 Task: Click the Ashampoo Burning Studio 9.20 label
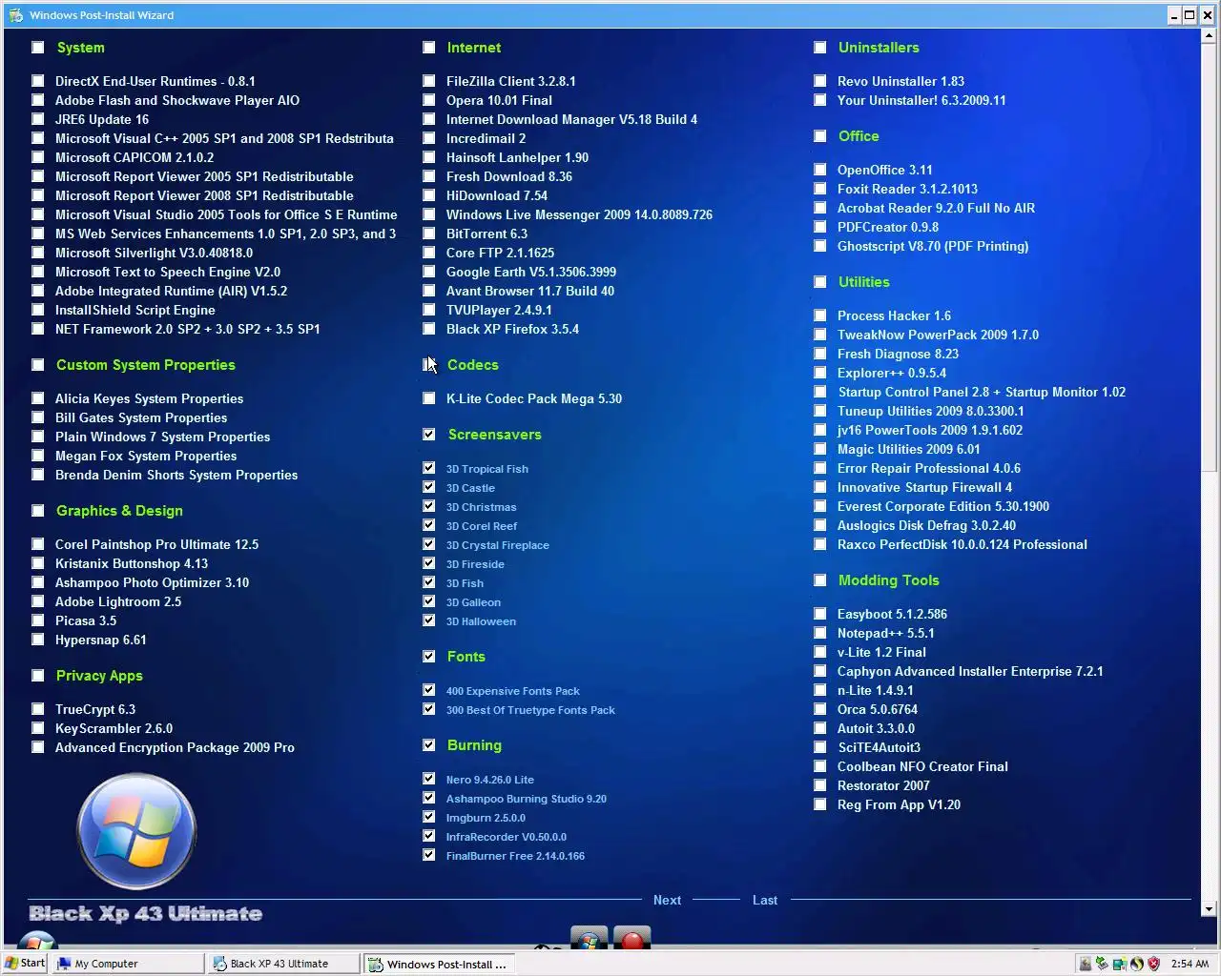point(527,799)
